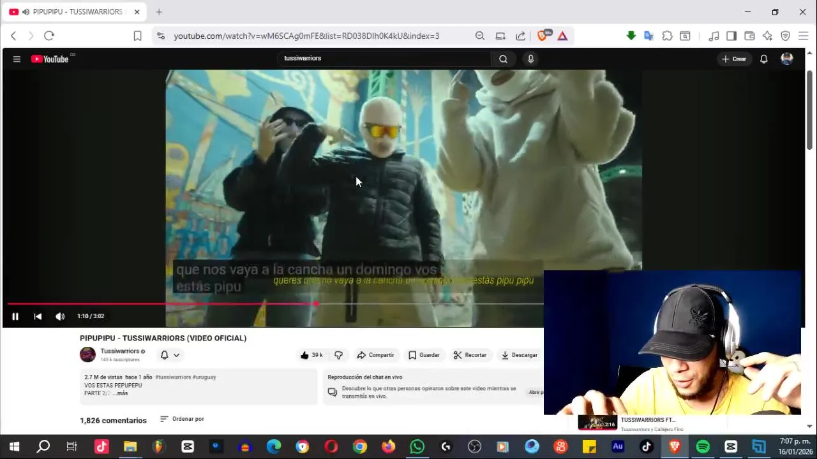Open WhatsApp from the taskbar
The height and width of the screenshot is (459, 817).
[417, 447]
